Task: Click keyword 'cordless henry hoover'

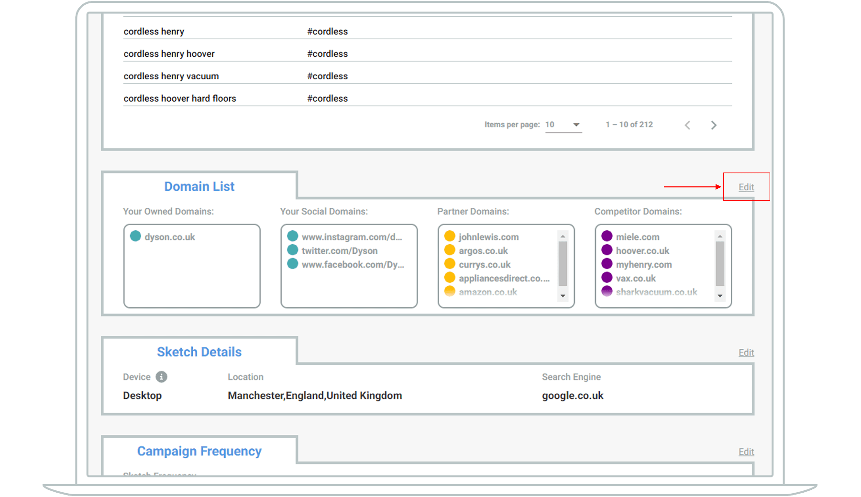Action: coord(169,54)
